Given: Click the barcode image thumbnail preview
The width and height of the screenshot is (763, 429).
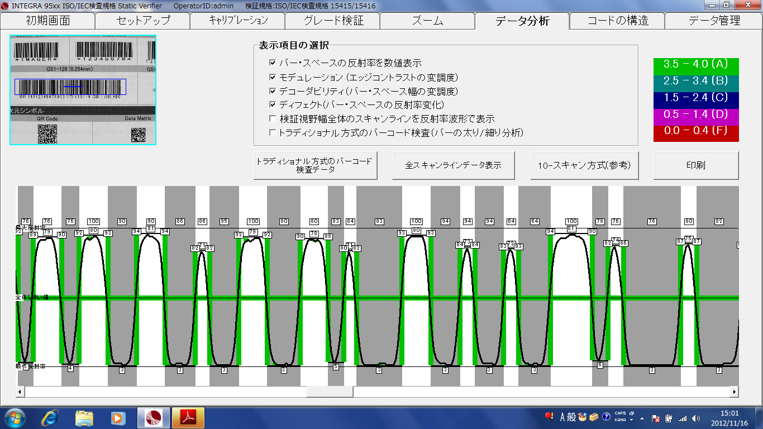Looking at the screenshot, I should [x=83, y=90].
